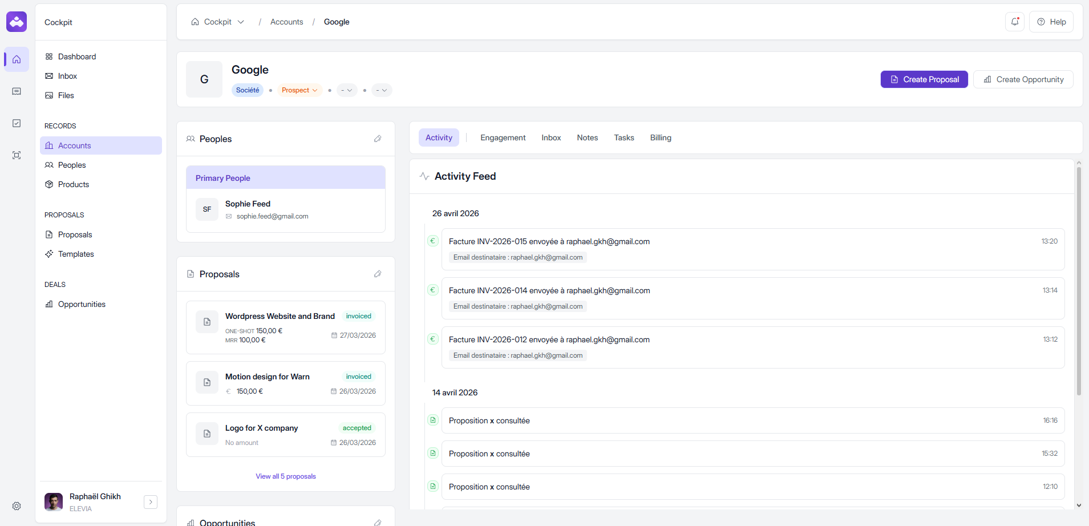The height and width of the screenshot is (526, 1089).
Task: Open Opportunities in the sidebar
Action: 101,304
